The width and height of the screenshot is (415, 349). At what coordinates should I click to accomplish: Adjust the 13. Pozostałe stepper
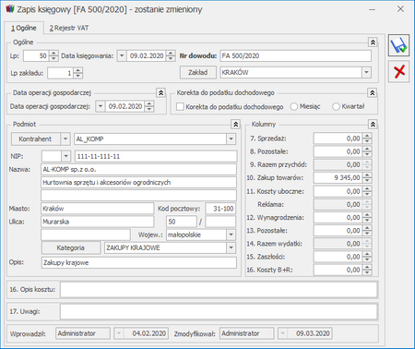pyautogui.click(x=367, y=231)
